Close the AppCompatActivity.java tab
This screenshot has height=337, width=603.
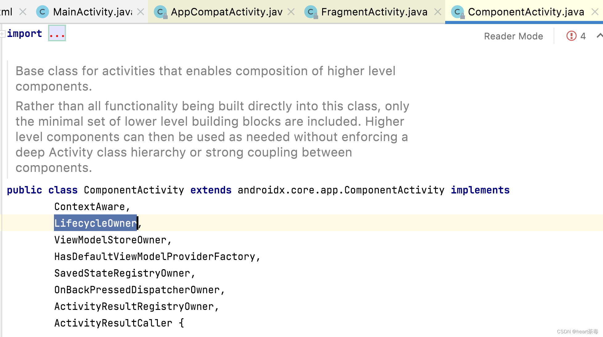pos(291,12)
